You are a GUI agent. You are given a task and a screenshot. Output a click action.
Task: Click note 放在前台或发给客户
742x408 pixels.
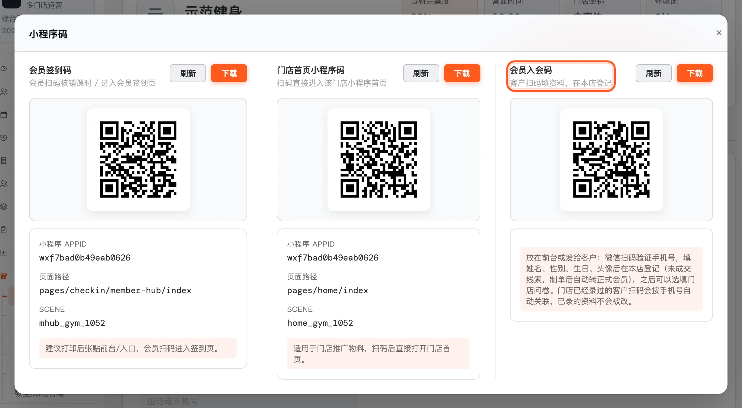point(611,280)
